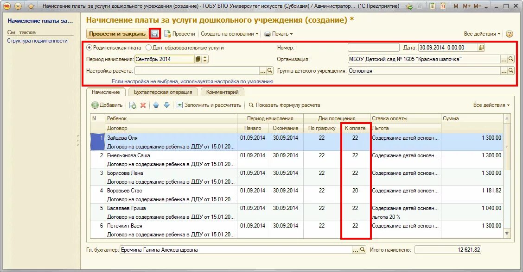Open Создать на основании dropdown

230,34
